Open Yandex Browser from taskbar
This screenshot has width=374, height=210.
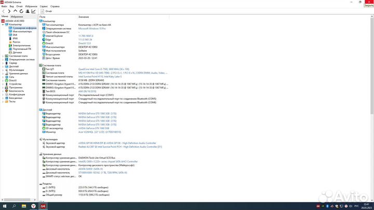tap(33, 206)
